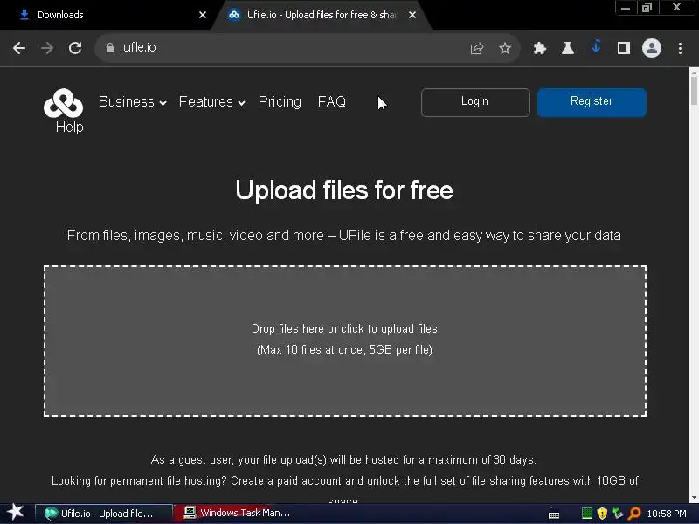The width and height of the screenshot is (699, 524).
Task: Open the extensions puzzle icon
Action: point(540,48)
